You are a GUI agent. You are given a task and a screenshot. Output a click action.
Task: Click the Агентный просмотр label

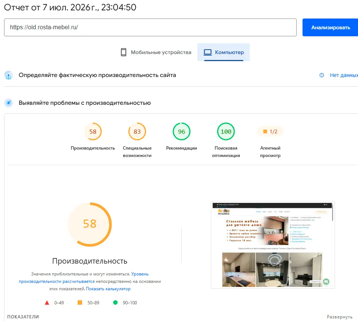coord(270,152)
